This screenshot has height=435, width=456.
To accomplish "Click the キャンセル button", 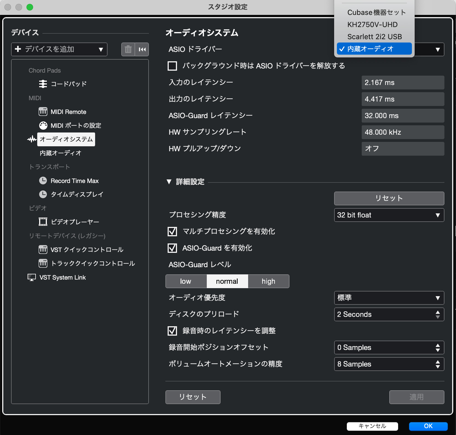I will click(x=372, y=426).
